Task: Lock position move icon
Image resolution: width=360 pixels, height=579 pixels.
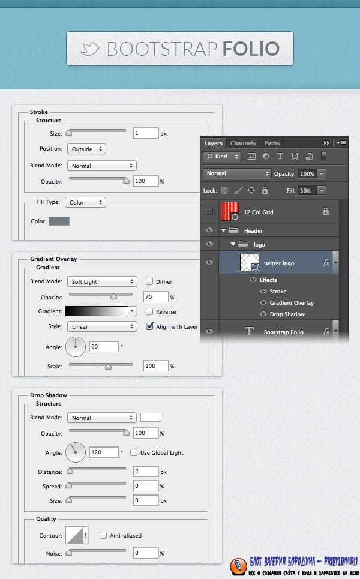Action: 251,190
